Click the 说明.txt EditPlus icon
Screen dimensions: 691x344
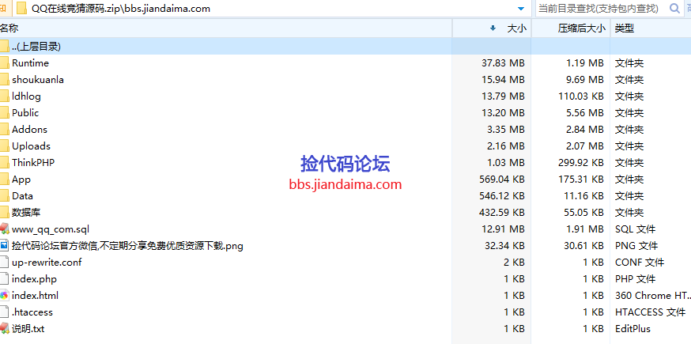[x=4, y=328]
